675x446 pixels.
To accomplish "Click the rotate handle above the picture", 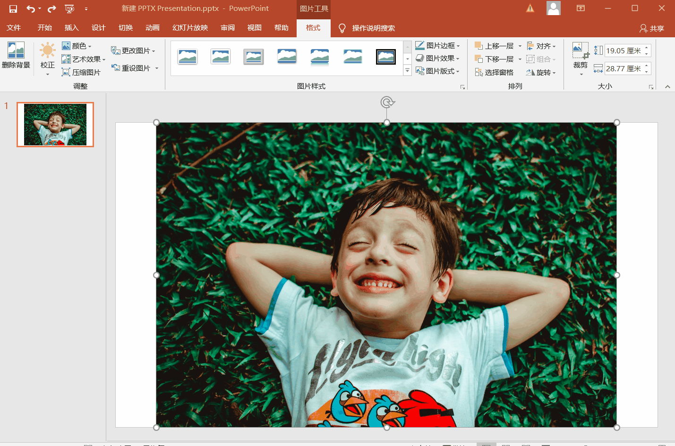I will coord(387,102).
